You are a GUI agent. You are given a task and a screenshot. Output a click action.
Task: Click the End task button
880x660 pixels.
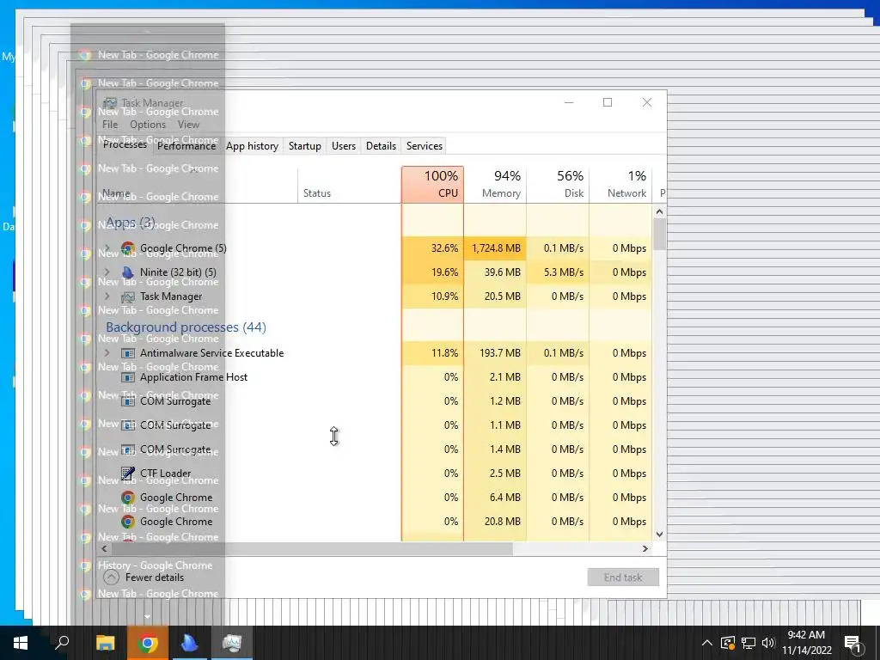(x=623, y=577)
